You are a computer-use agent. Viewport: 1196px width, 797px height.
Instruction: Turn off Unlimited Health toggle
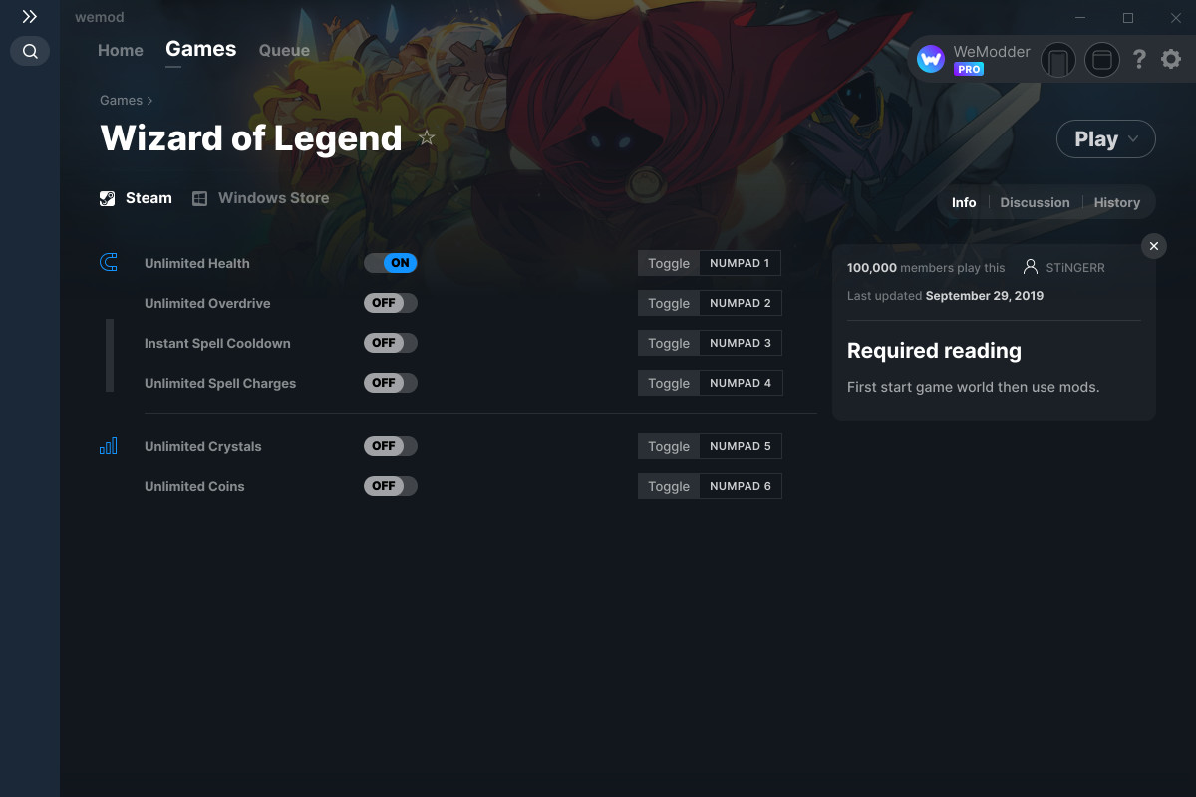(x=391, y=263)
